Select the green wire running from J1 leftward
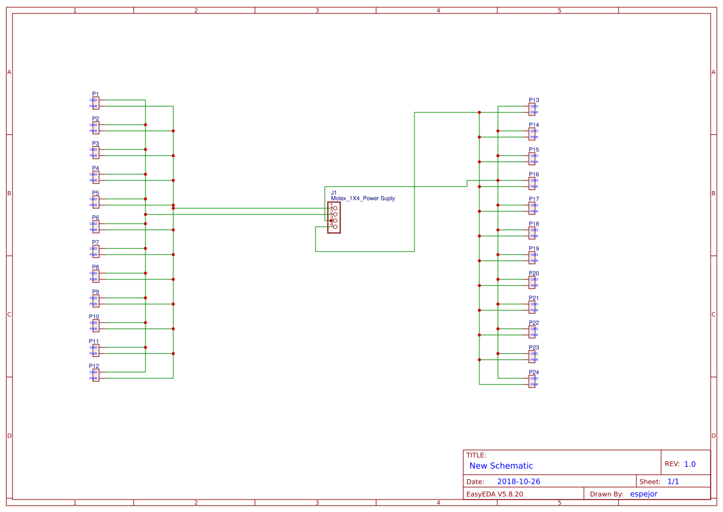723x512 pixels. click(260, 208)
